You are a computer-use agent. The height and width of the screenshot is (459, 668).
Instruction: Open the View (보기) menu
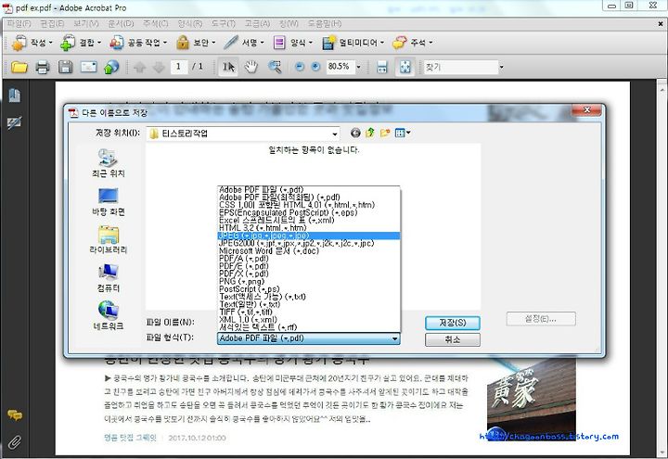[x=86, y=23]
